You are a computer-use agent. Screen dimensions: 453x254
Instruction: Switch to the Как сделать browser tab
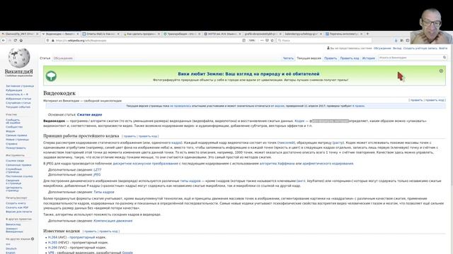point(141,34)
